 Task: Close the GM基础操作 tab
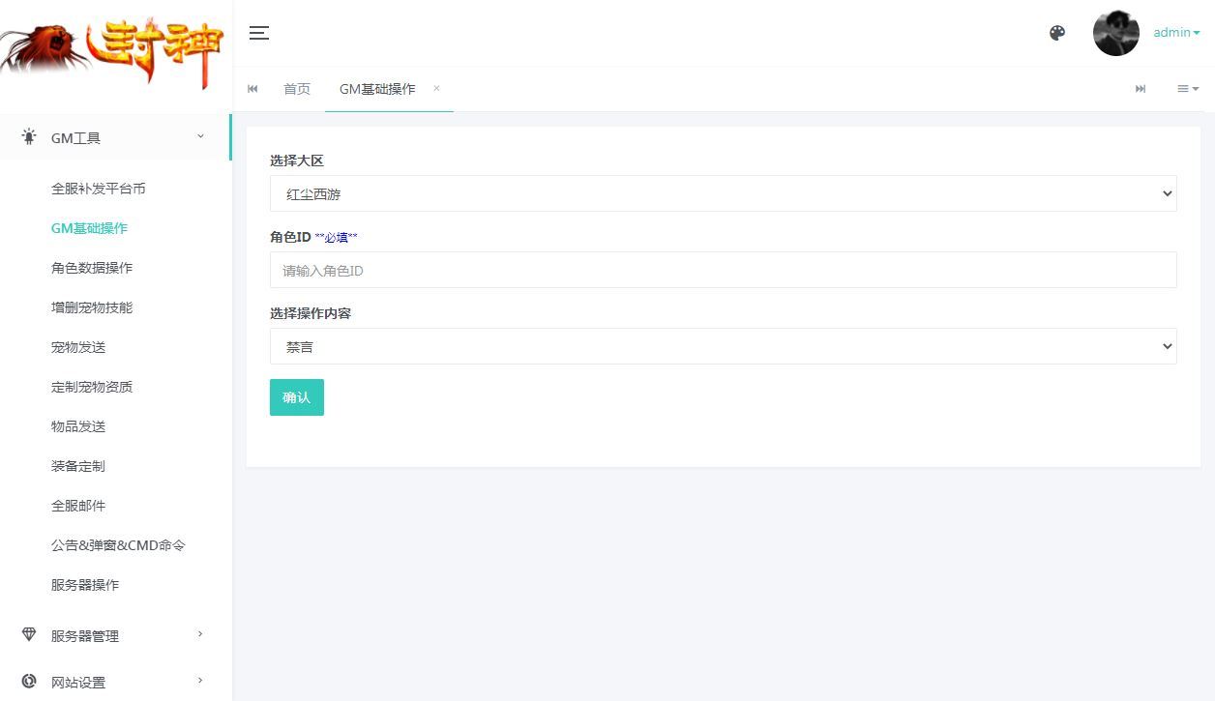tap(435, 88)
